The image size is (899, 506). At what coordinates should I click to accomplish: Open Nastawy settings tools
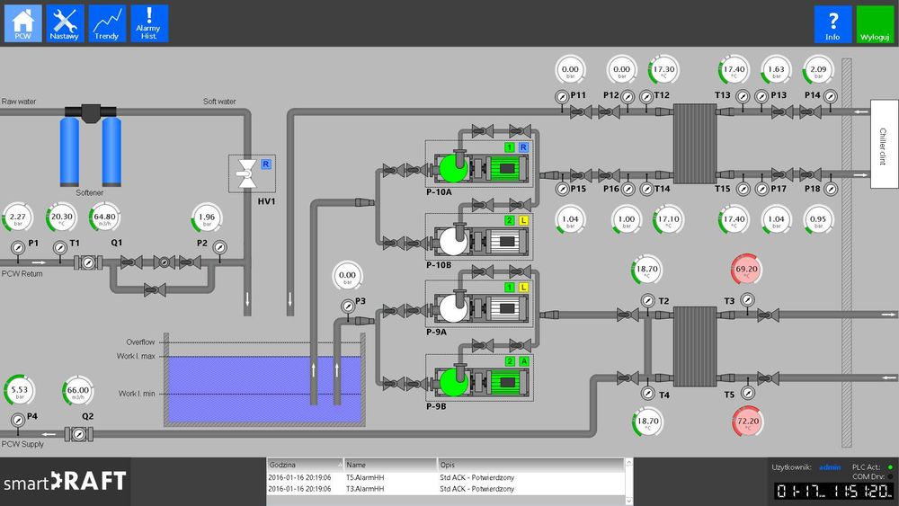click(65, 23)
